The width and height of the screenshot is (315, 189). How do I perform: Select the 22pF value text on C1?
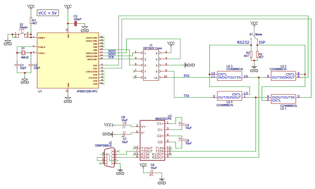(23, 67)
